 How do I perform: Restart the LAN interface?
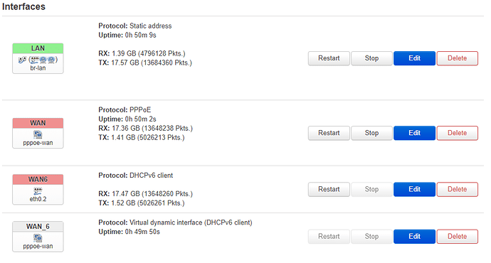click(x=329, y=58)
